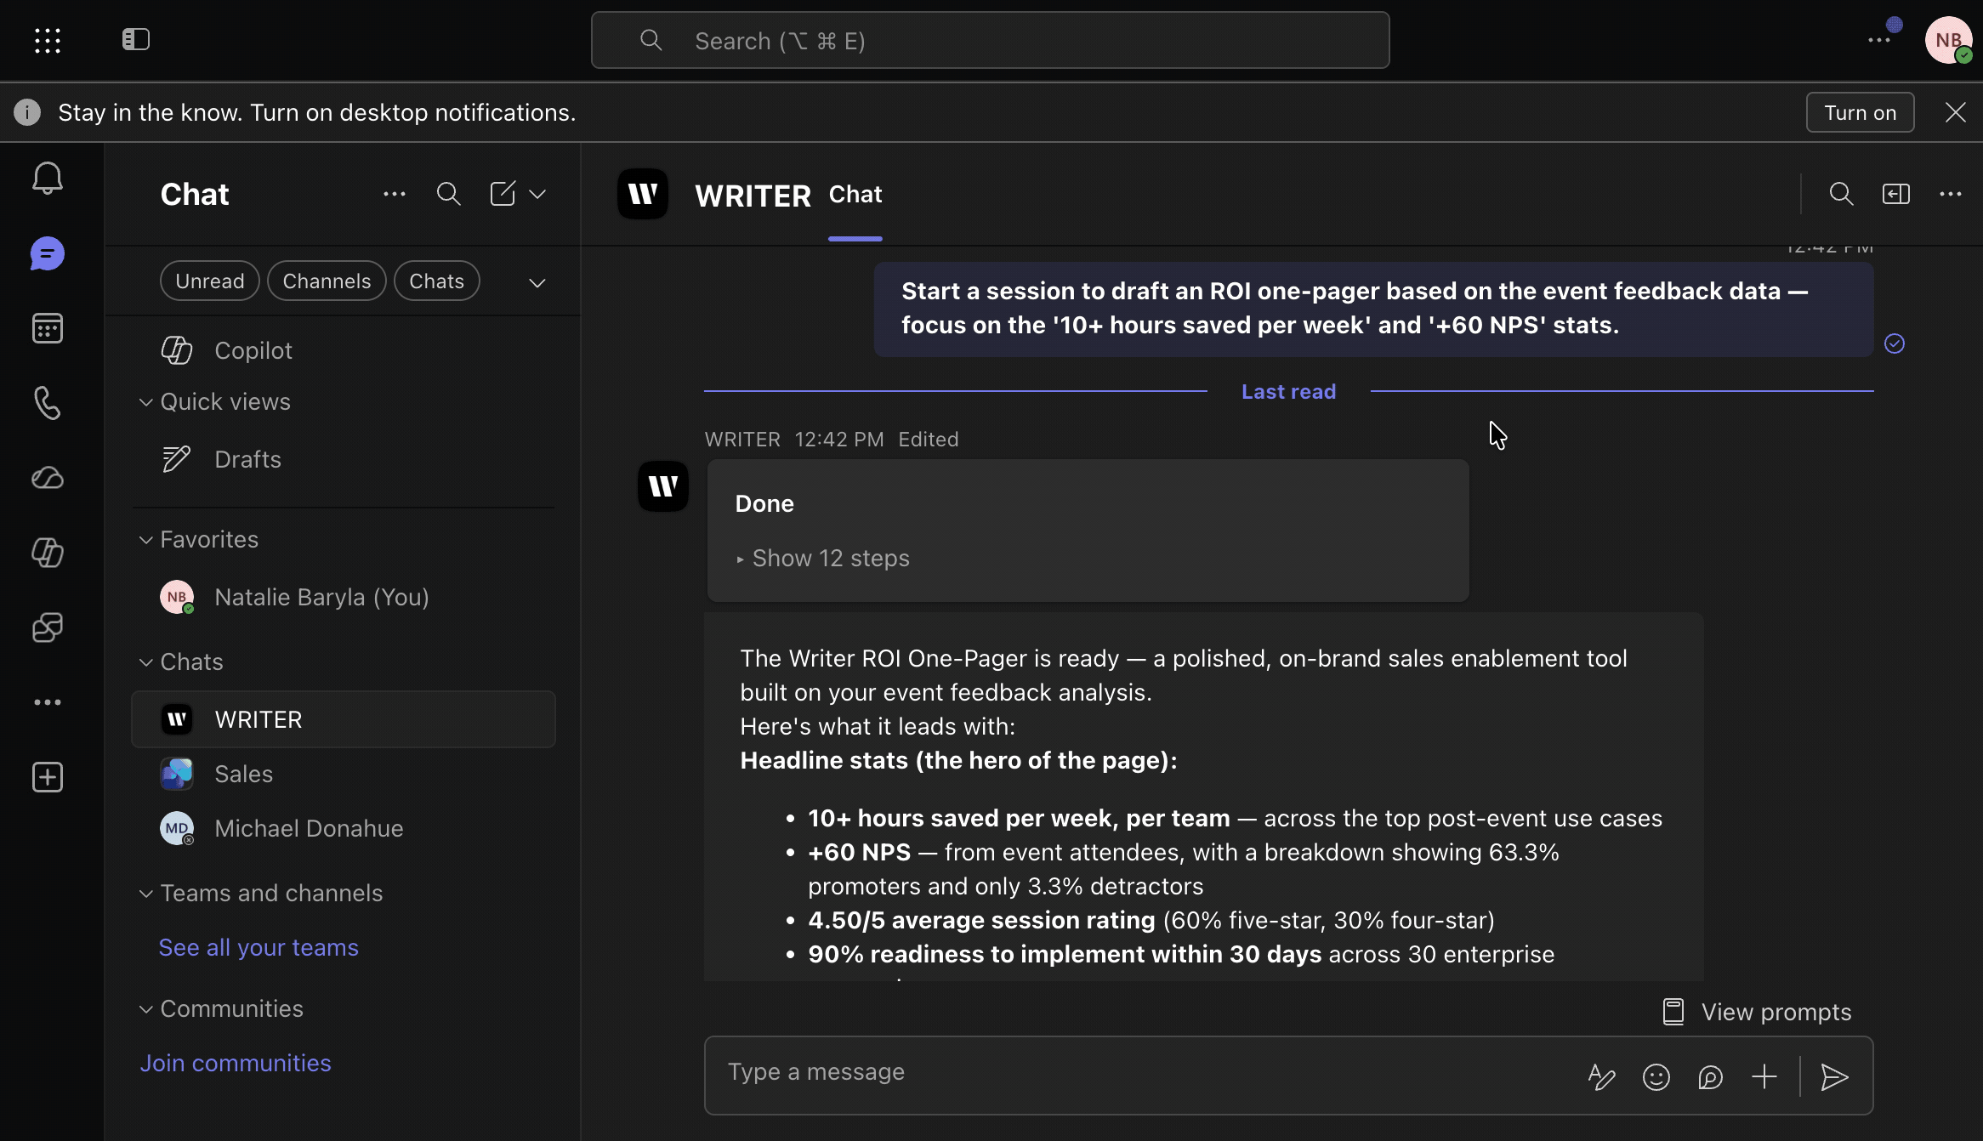The image size is (1983, 1141).
Task: Open Activity notifications bell
Action: [48, 179]
